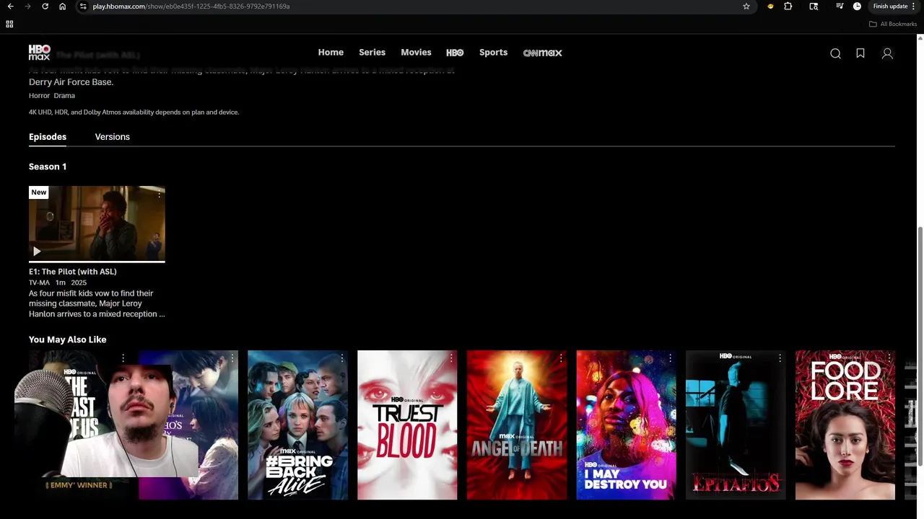Select the Episodes tab
Image resolution: width=924 pixels, height=519 pixels.
[x=48, y=137]
